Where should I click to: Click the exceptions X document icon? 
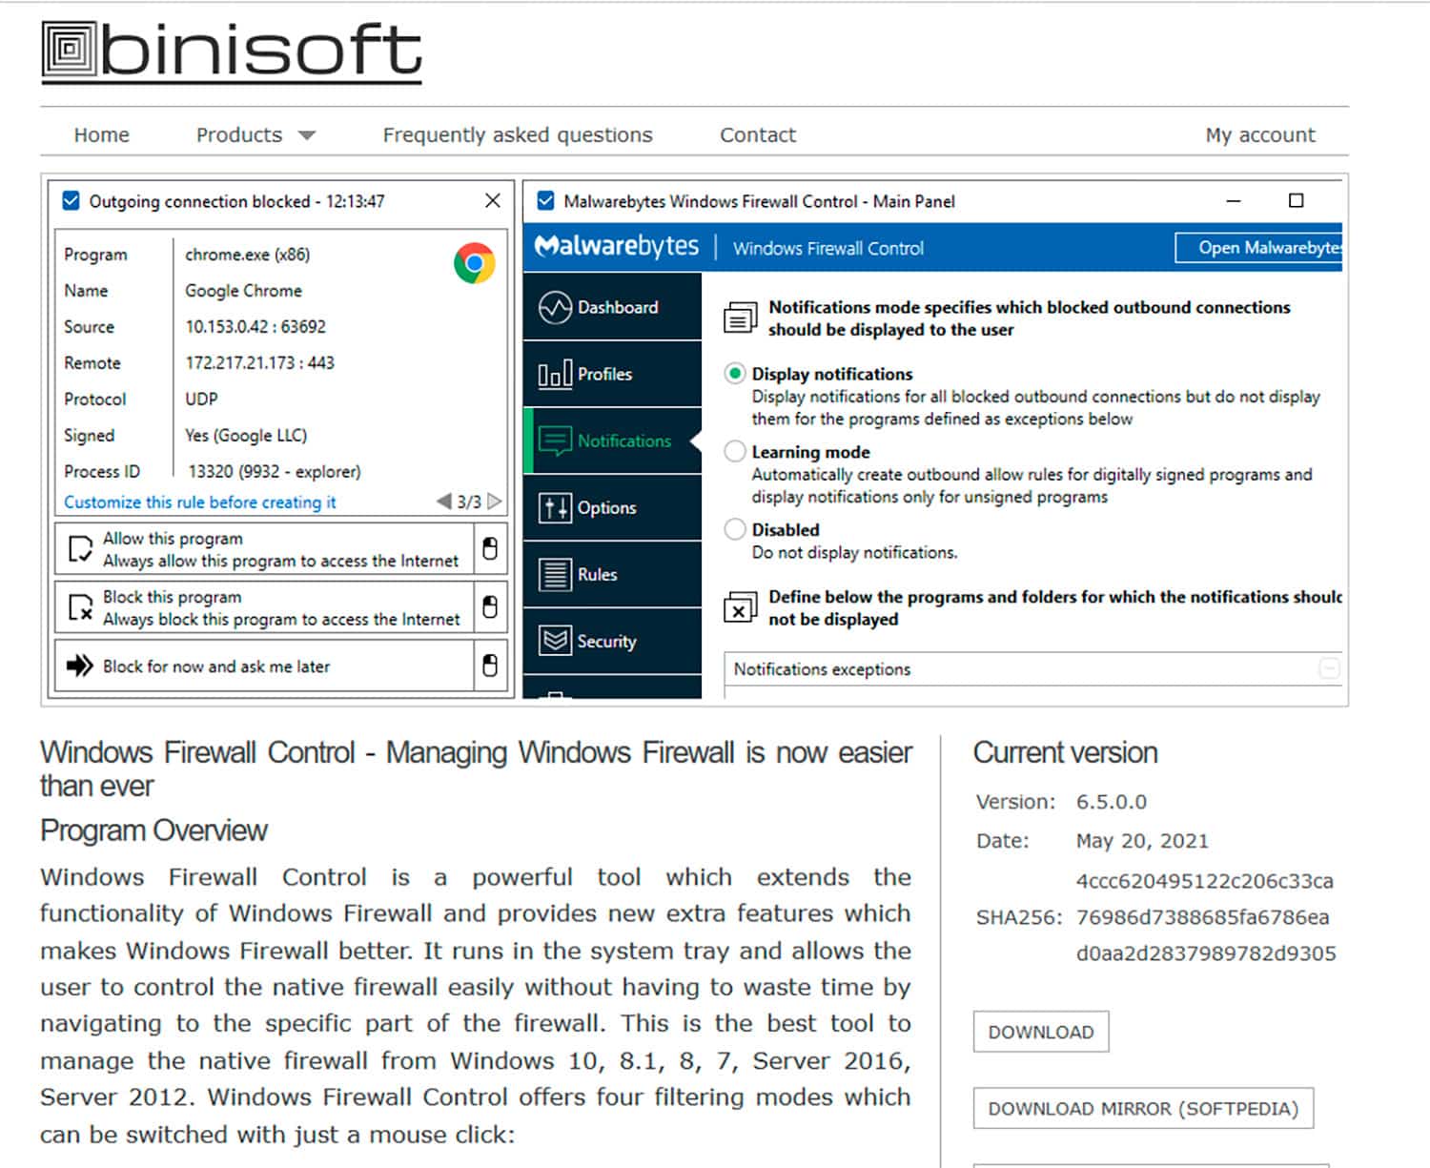pyautogui.click(x=740, y=607)
